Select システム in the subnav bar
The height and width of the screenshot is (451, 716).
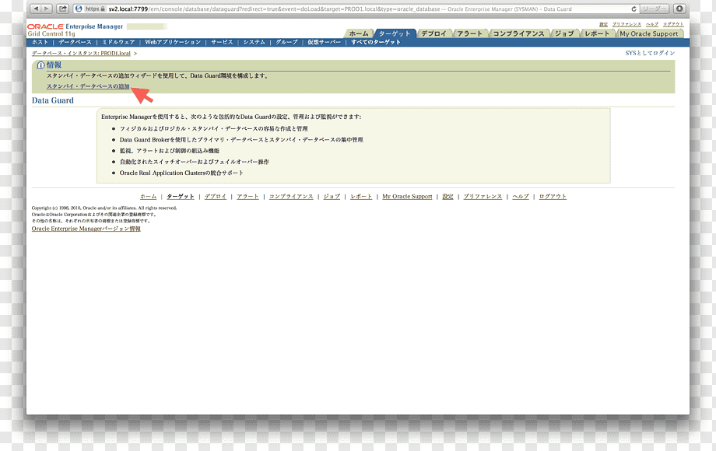click(254, 42)
